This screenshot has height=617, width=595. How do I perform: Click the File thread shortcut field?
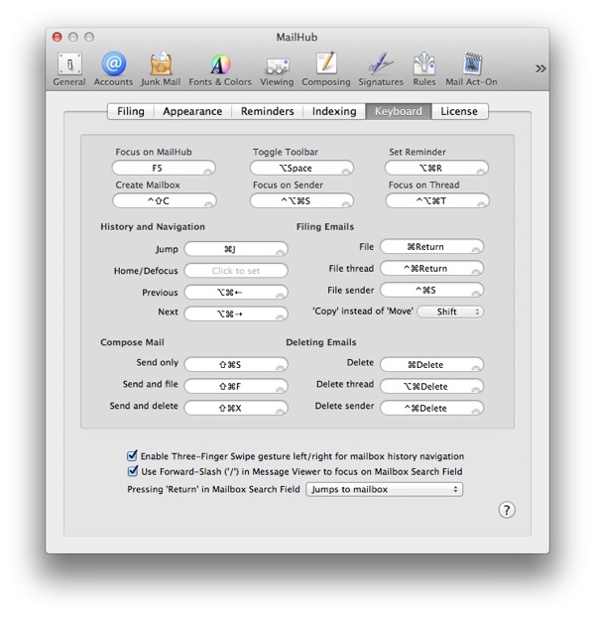coord(431,269)
